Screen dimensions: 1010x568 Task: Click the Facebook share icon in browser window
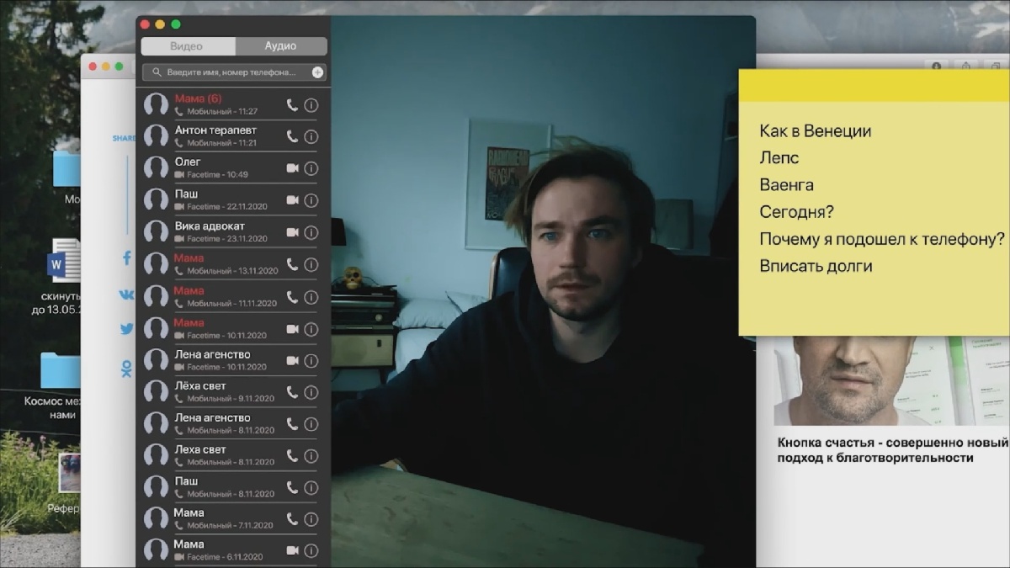(127, 258)
